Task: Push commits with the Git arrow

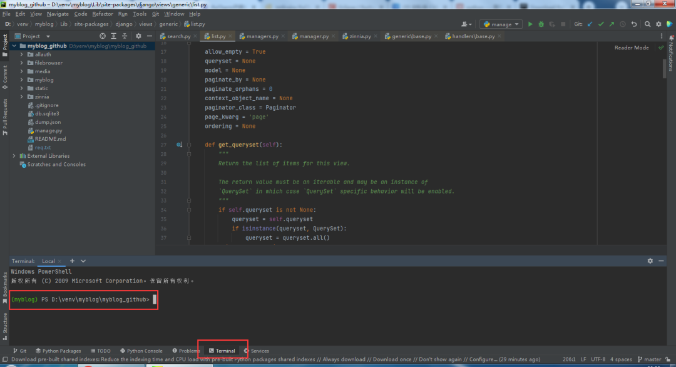Action: pos(612,24)
